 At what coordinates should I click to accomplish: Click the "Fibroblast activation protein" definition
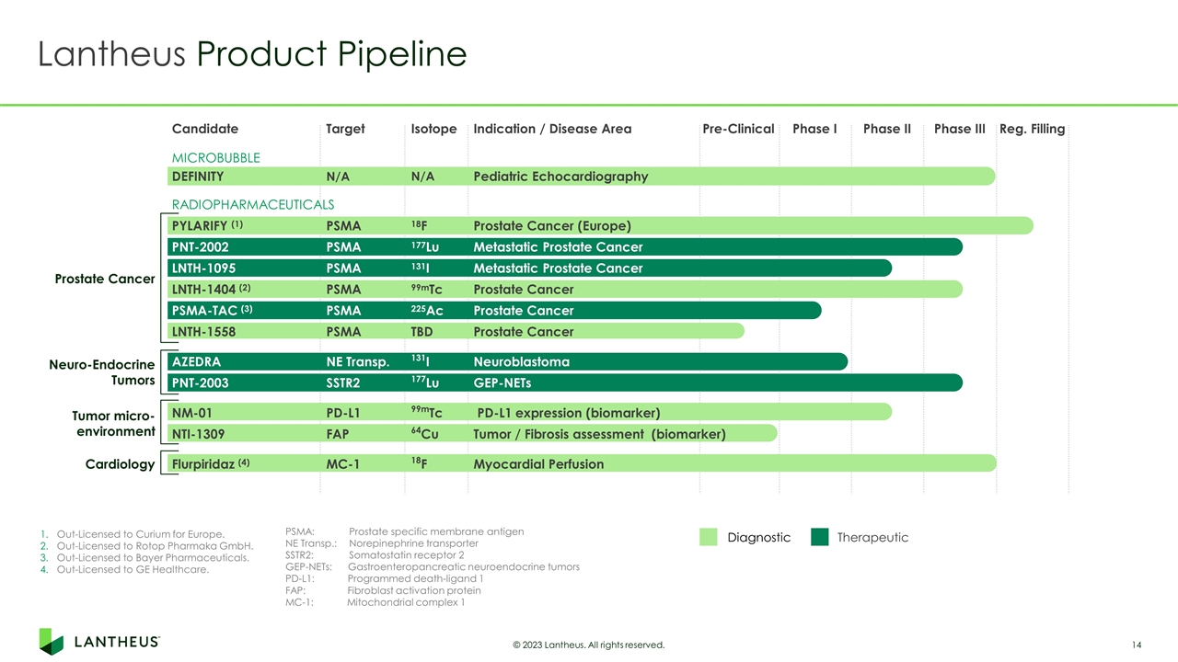tap(414, 590)
